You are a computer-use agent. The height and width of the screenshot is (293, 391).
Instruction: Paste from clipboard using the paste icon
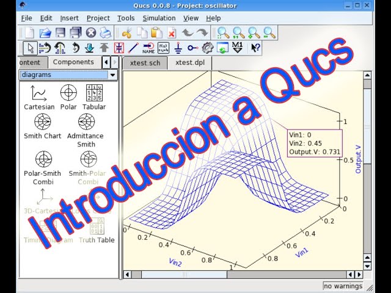(157, 32)
